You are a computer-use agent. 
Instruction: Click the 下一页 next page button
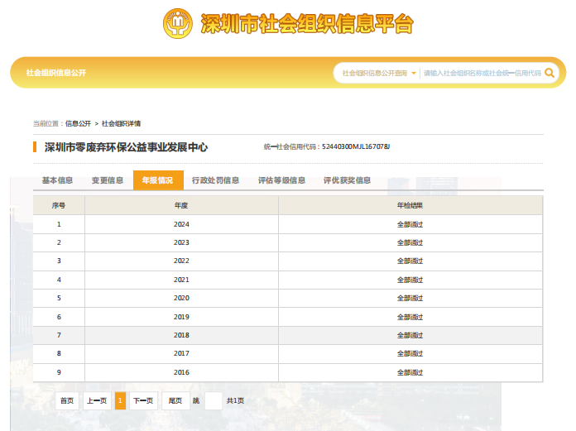pyautogui.click(x=144, y=401)
